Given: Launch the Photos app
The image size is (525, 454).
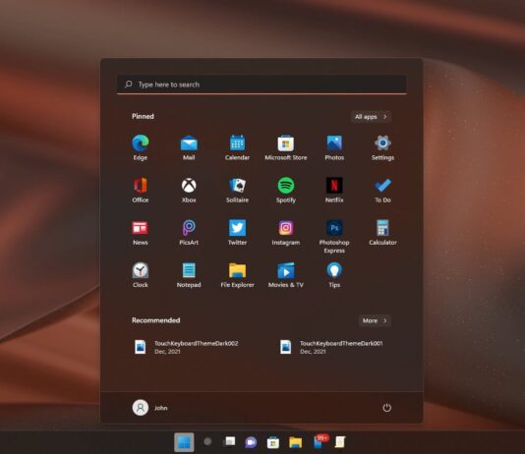Looking at the screenshot, I should pos(334,147).
